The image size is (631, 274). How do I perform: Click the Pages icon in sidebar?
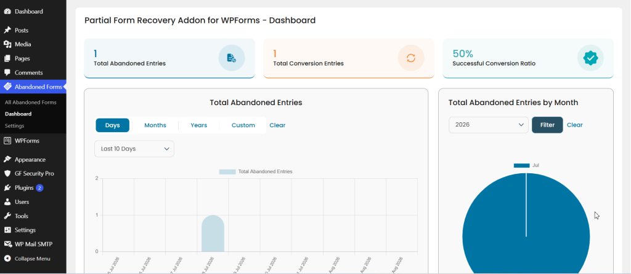(7, 58)
